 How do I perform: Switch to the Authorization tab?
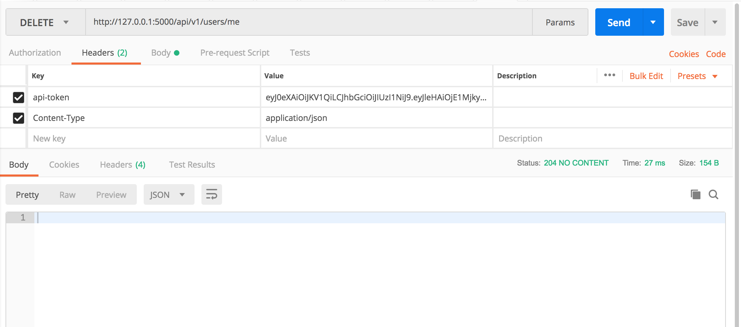click(35, 53)
